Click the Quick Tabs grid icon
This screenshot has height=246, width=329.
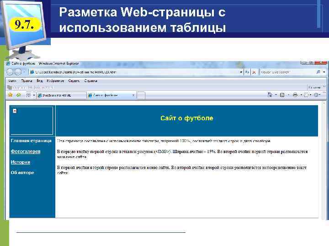click(x=28, y=95)
